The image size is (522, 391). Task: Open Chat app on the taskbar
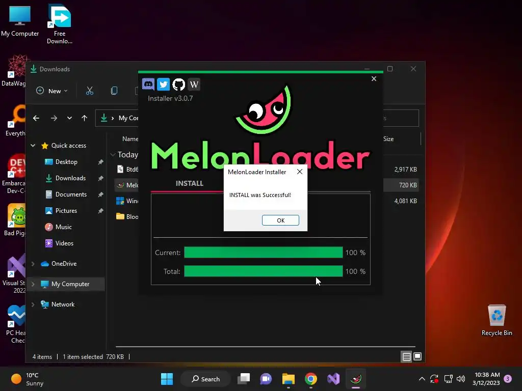[266, 379]
